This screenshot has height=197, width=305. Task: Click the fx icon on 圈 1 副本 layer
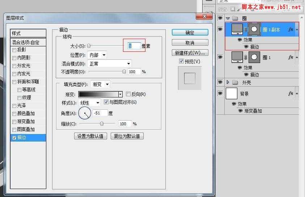pyautogui.click(x=291, y=29)
